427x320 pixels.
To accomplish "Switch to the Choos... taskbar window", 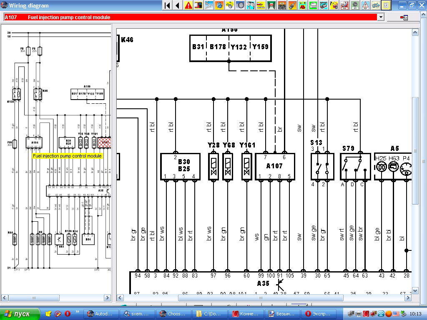I will coord(173,314).
